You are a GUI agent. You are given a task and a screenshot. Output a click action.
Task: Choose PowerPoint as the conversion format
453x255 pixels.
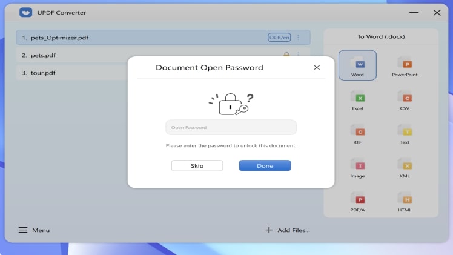[405, 64]
